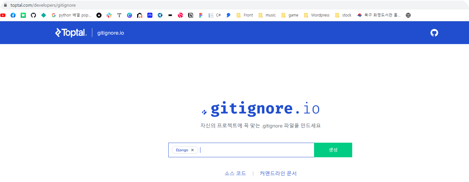Open gitignore.io link in blue header
The width and height of the screenshot is (469, 182).
coord(111,33)
